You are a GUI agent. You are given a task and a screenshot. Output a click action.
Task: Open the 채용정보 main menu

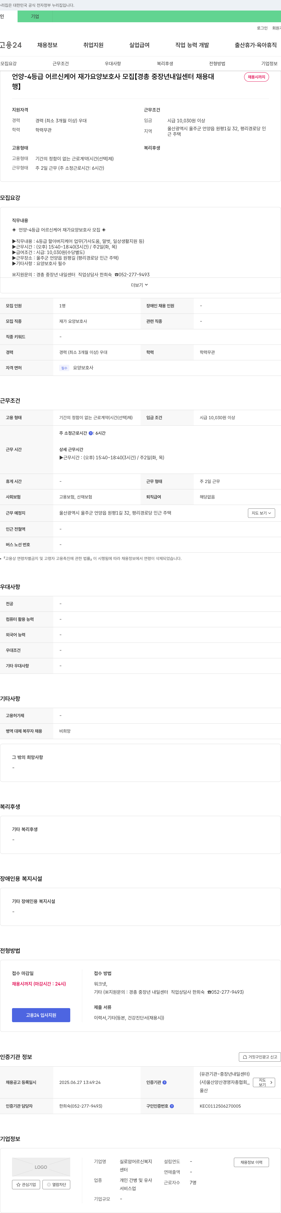pos(47,45)
